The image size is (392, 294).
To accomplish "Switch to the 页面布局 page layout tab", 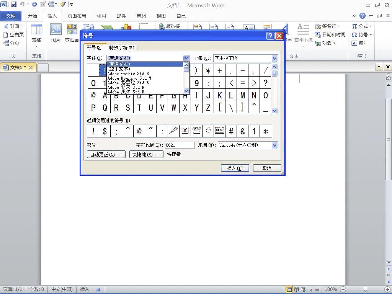I will pyautogui.click(x=77, y=16).
